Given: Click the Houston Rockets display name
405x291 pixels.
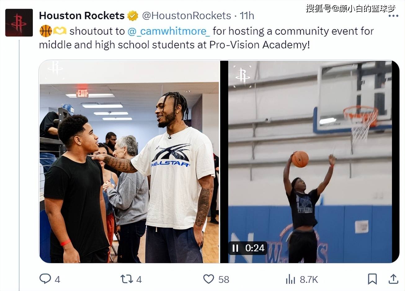Looking at the screenshot, I should point(82,16).
